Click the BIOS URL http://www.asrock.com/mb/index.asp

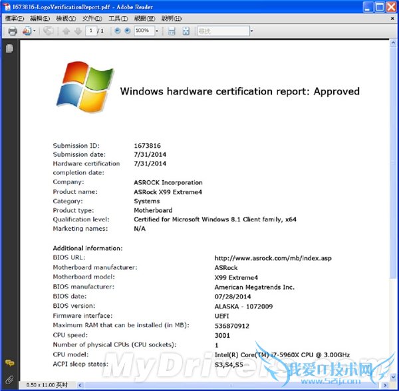point(273,258)
